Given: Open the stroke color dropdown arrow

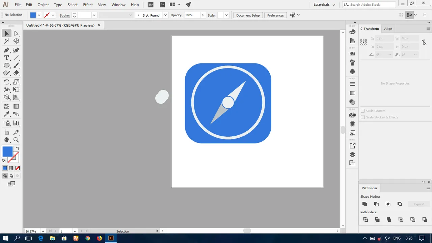Looking at the screenshot, I should pos(53,15).
